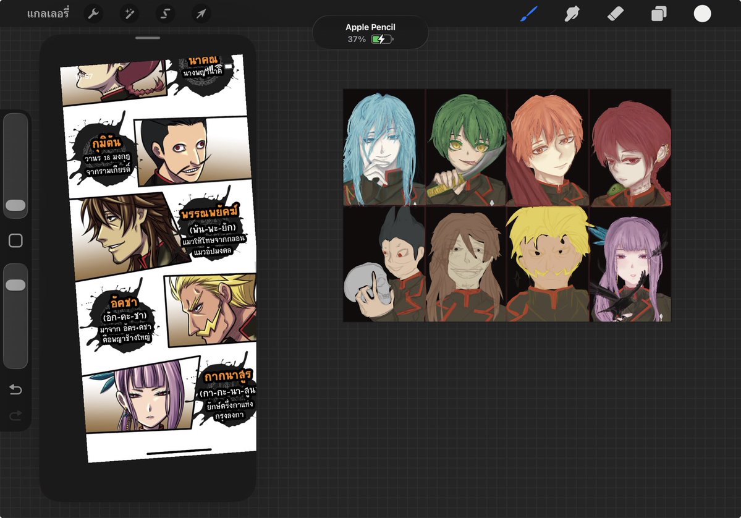Select the Transform arrow tool
Image resolution: width=741 pixels, height=518 pixels.
click(201, 14)
